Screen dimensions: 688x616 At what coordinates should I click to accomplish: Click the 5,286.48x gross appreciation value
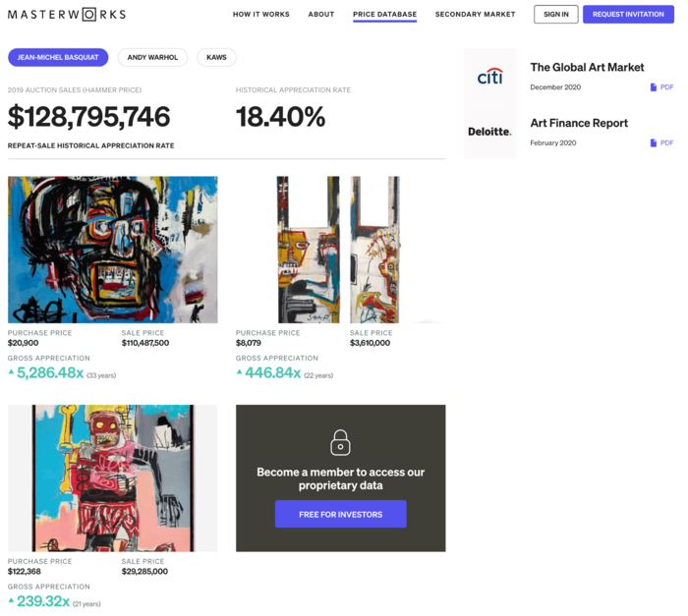tap(50, 373)
